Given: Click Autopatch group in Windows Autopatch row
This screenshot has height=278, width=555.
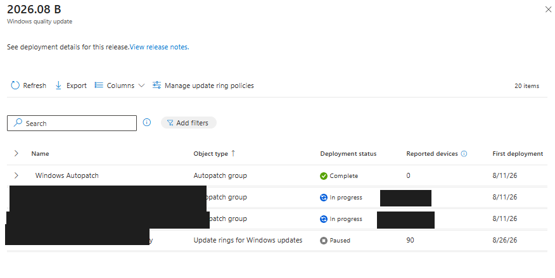Looking at the screenshot, I should click(x=220, y=175).
